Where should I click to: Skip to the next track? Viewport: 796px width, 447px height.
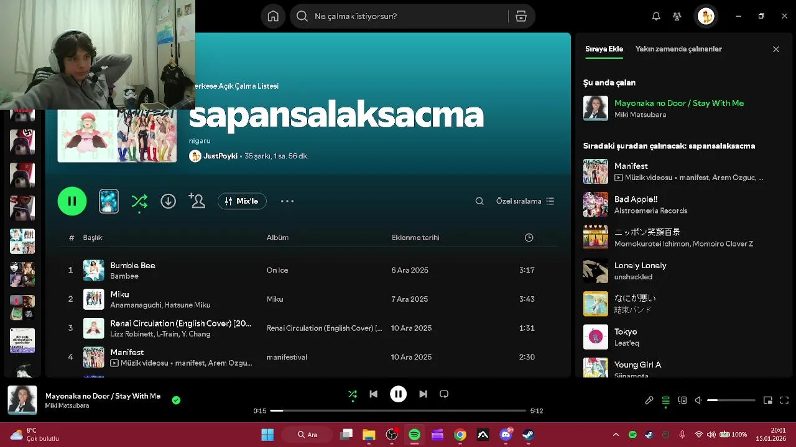click(x=423, y=394)
